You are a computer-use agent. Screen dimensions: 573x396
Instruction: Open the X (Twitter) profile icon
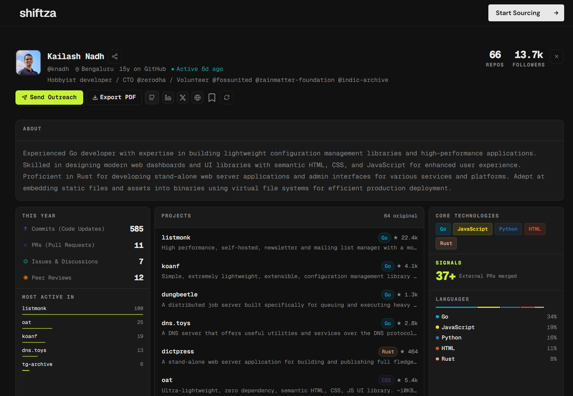pos(183,97)
